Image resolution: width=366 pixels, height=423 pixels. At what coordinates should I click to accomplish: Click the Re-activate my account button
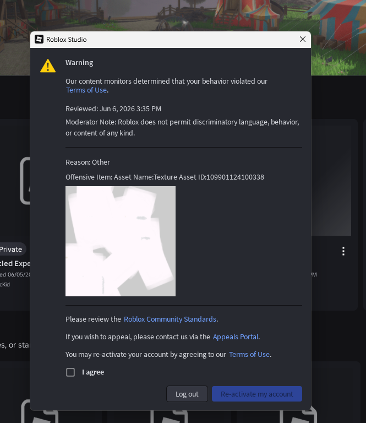(x=257, y=394)
